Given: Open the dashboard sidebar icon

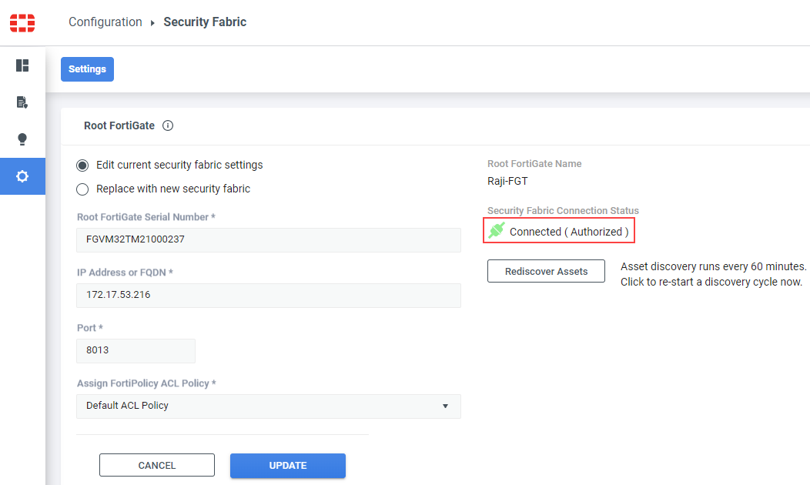Looking at the screenshot, I should 22,65.
